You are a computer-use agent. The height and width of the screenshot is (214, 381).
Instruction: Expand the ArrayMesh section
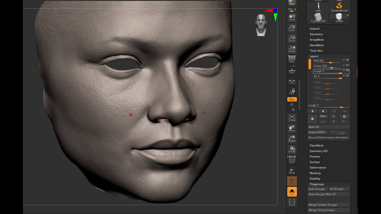[317, 40]
